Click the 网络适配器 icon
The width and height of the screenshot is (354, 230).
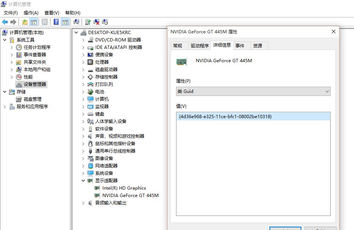pos(90,166)
